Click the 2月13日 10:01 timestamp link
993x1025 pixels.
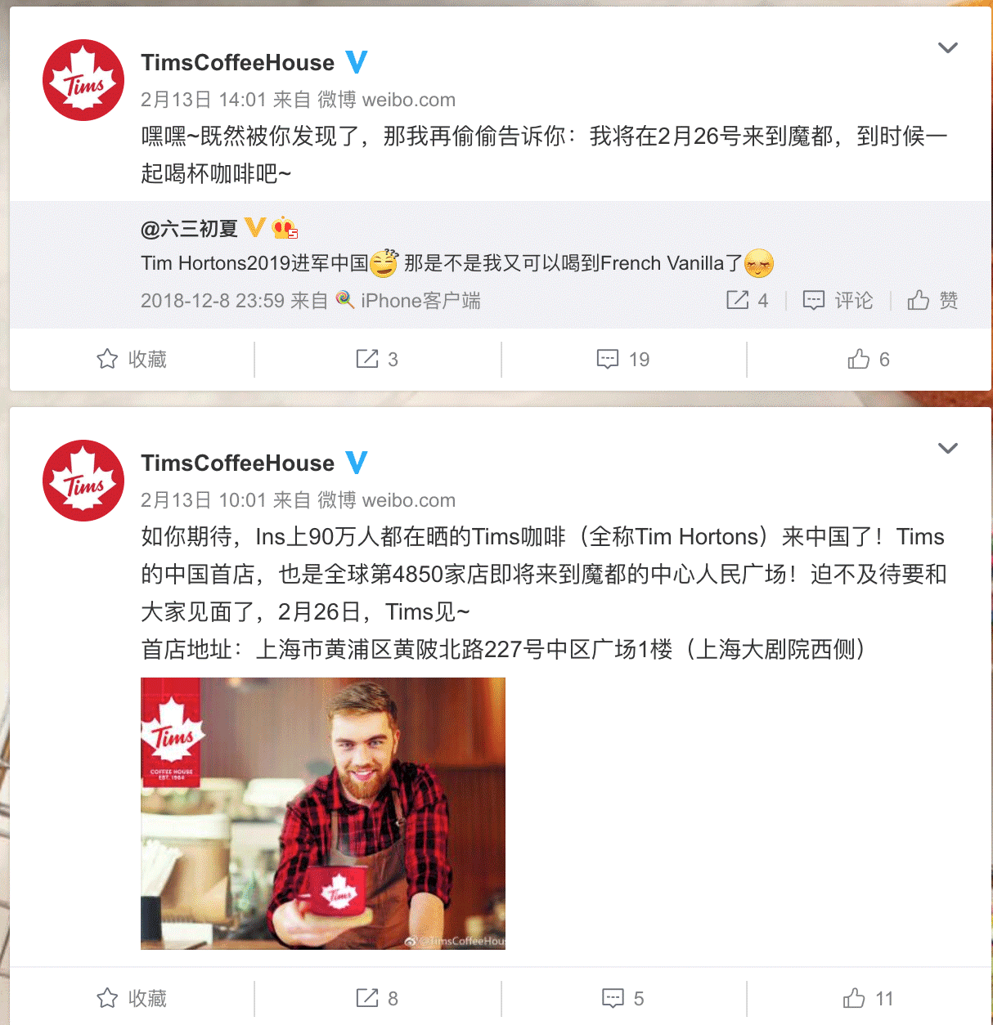204,500
